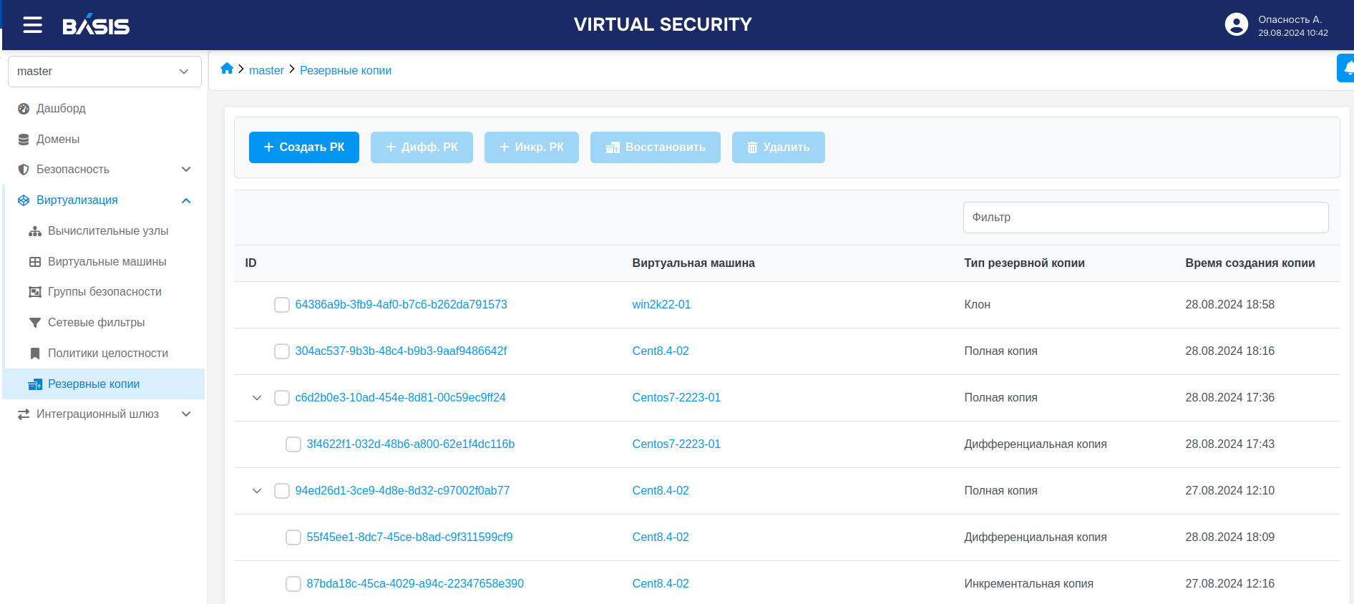Check the box for backup 64386a9b-3fb9
This screenshot has height=604, width=1354.
click(x=282, y=306)
